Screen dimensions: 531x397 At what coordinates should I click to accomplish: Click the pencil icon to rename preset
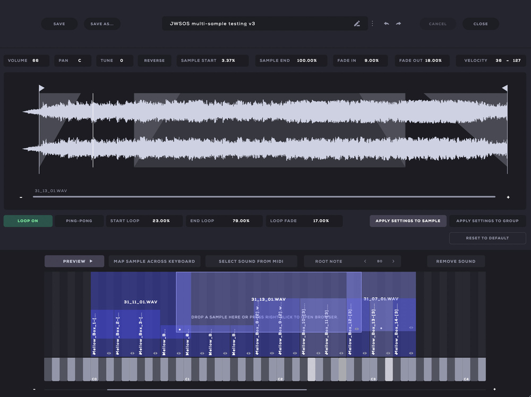pos(357,24)
